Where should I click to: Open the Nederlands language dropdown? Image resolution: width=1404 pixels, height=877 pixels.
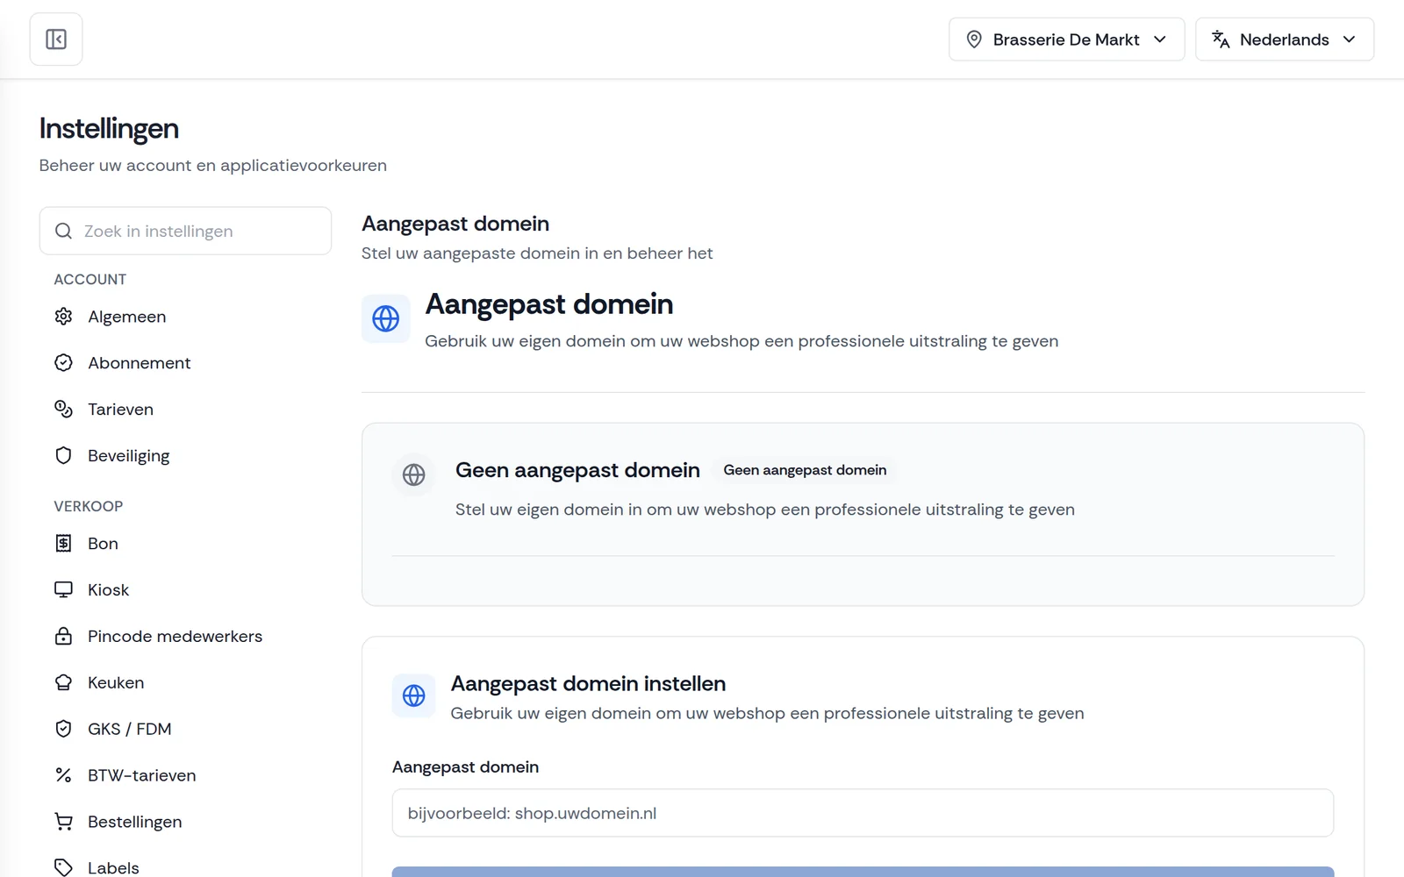click(x=1285, y=39)
